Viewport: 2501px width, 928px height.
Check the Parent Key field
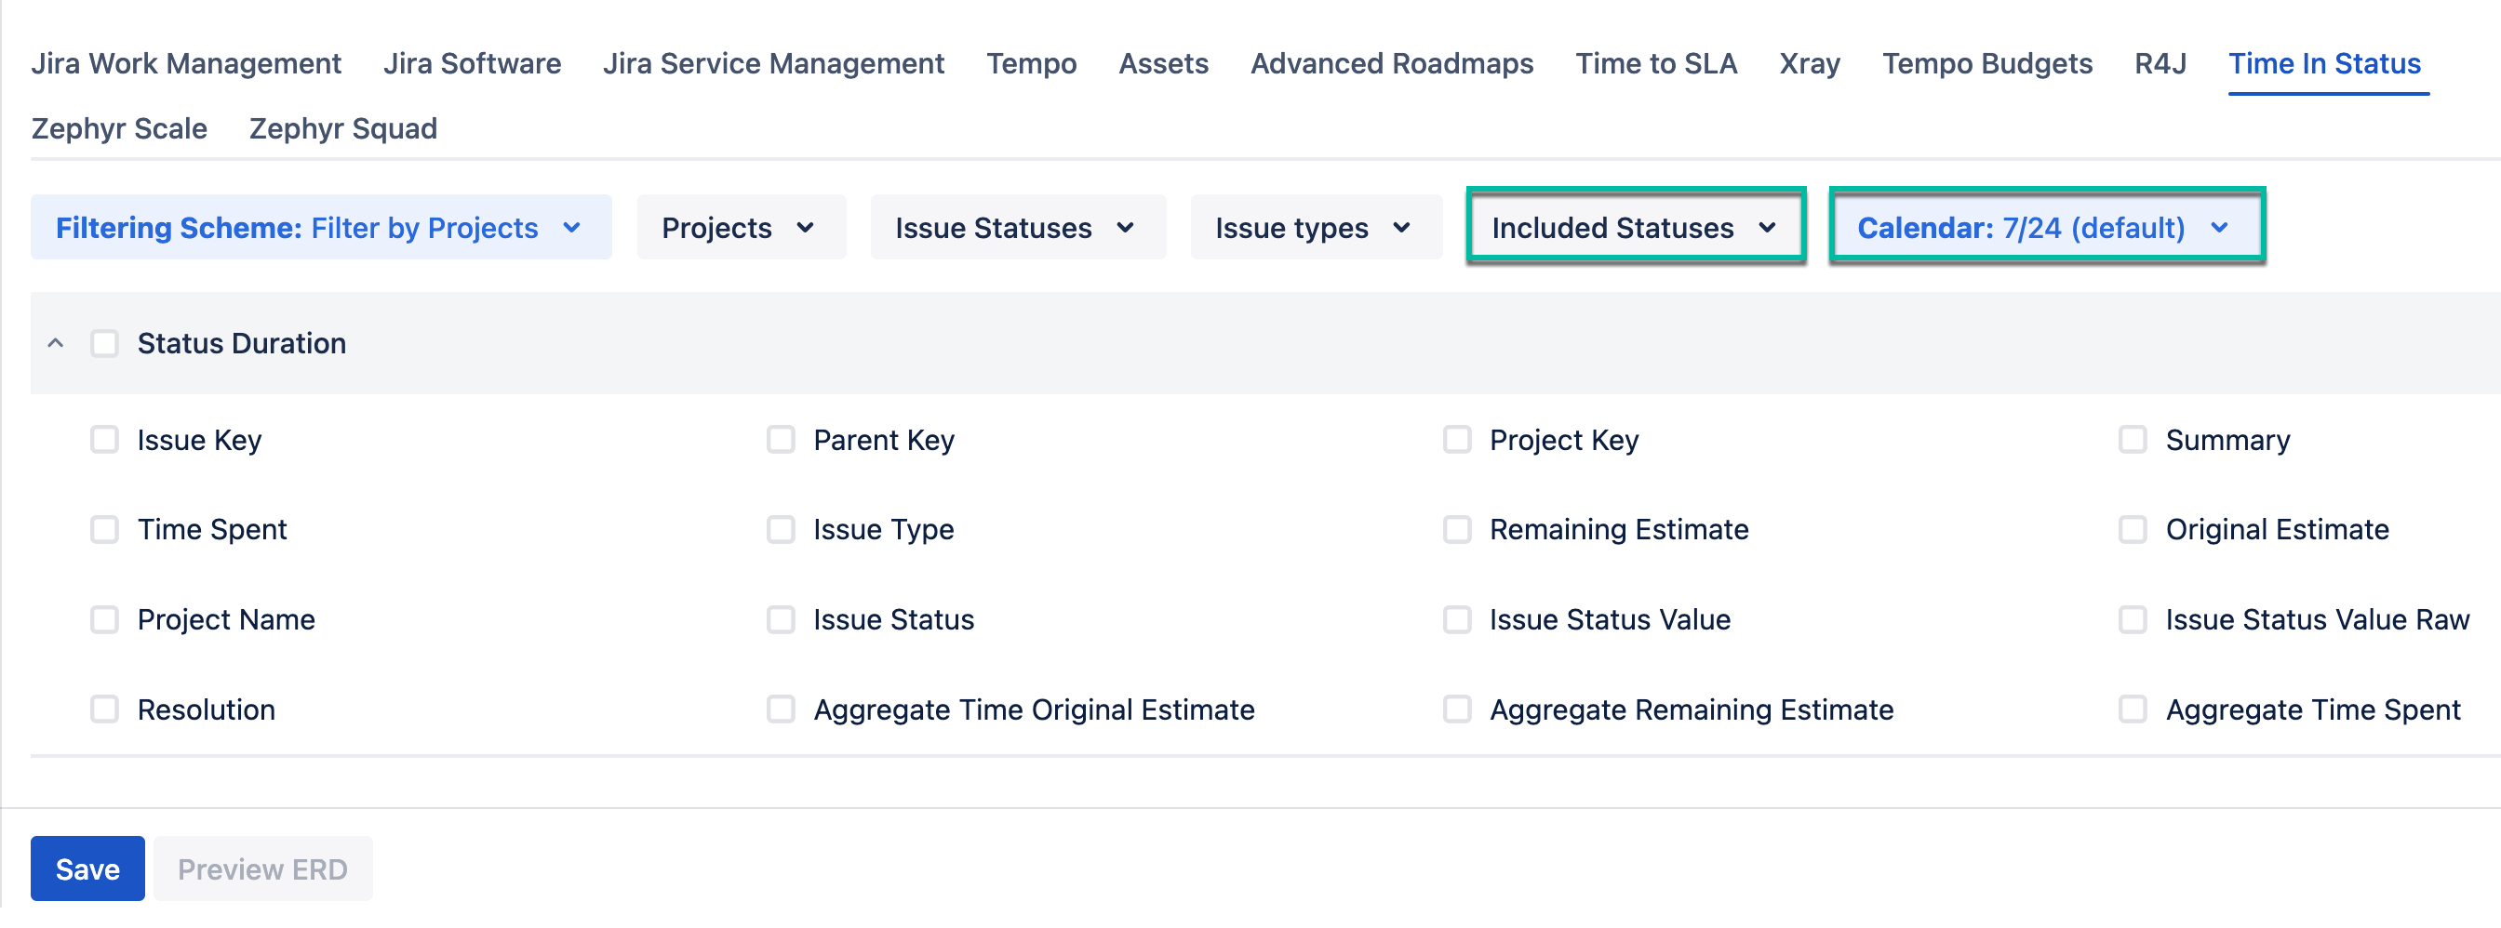tap(782, 439)
